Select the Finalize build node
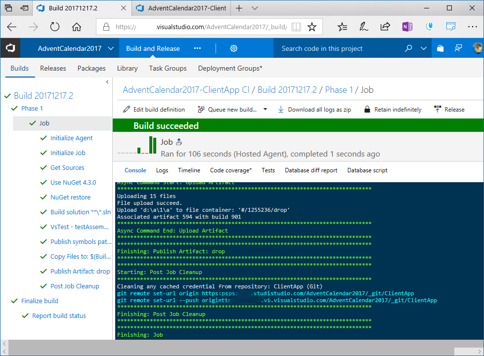Viewport: 484px width, 356px height. click(40, 301)
